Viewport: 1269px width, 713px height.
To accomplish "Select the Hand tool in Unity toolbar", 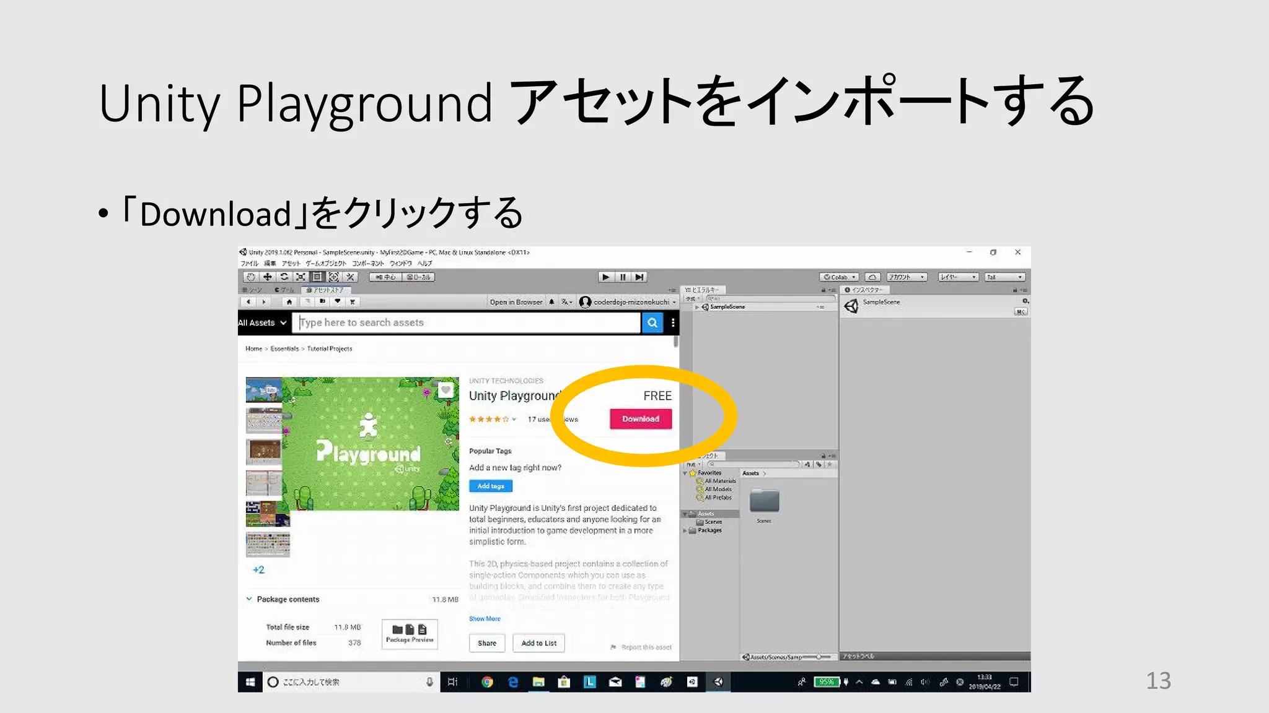I will point(251,277).
